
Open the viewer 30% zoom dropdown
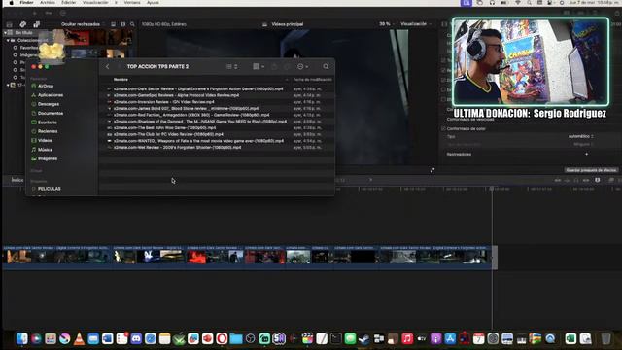coord(385,24)
